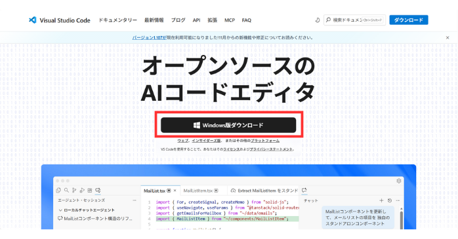The image size is (458, 239).
Task: Click the search magnifier icon in header
Action: coord(328,20)
